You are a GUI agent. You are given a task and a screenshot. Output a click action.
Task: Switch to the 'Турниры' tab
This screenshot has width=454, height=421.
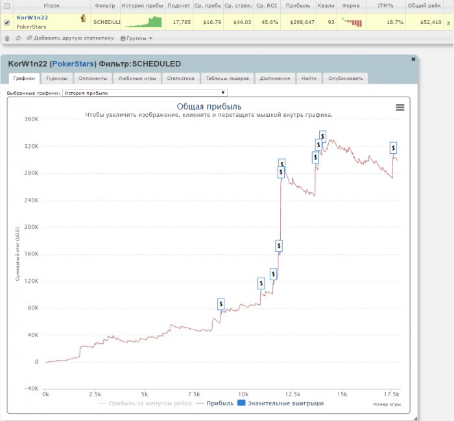pos(56,78)
